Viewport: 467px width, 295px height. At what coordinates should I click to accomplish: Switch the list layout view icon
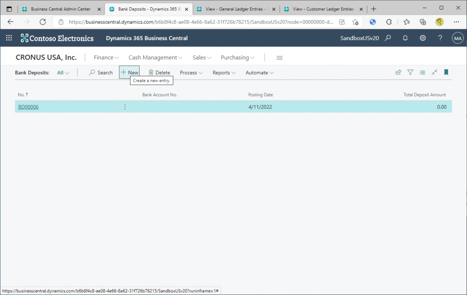tap(422, 72)
